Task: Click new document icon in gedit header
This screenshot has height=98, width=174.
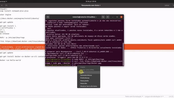Action: click(6, 5)
